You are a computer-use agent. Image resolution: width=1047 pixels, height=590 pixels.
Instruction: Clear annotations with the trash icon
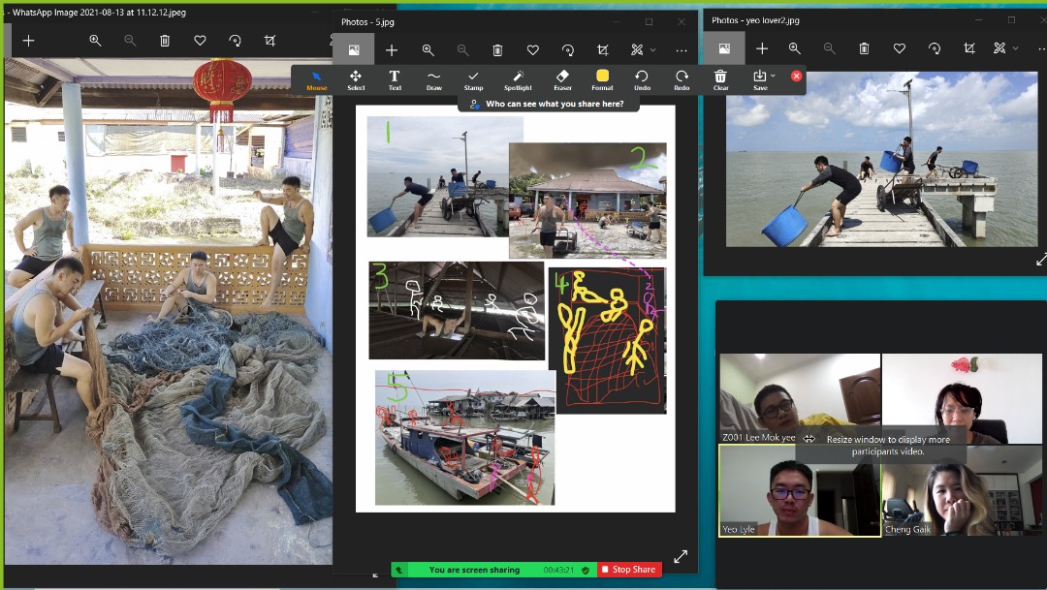[720, 79]
